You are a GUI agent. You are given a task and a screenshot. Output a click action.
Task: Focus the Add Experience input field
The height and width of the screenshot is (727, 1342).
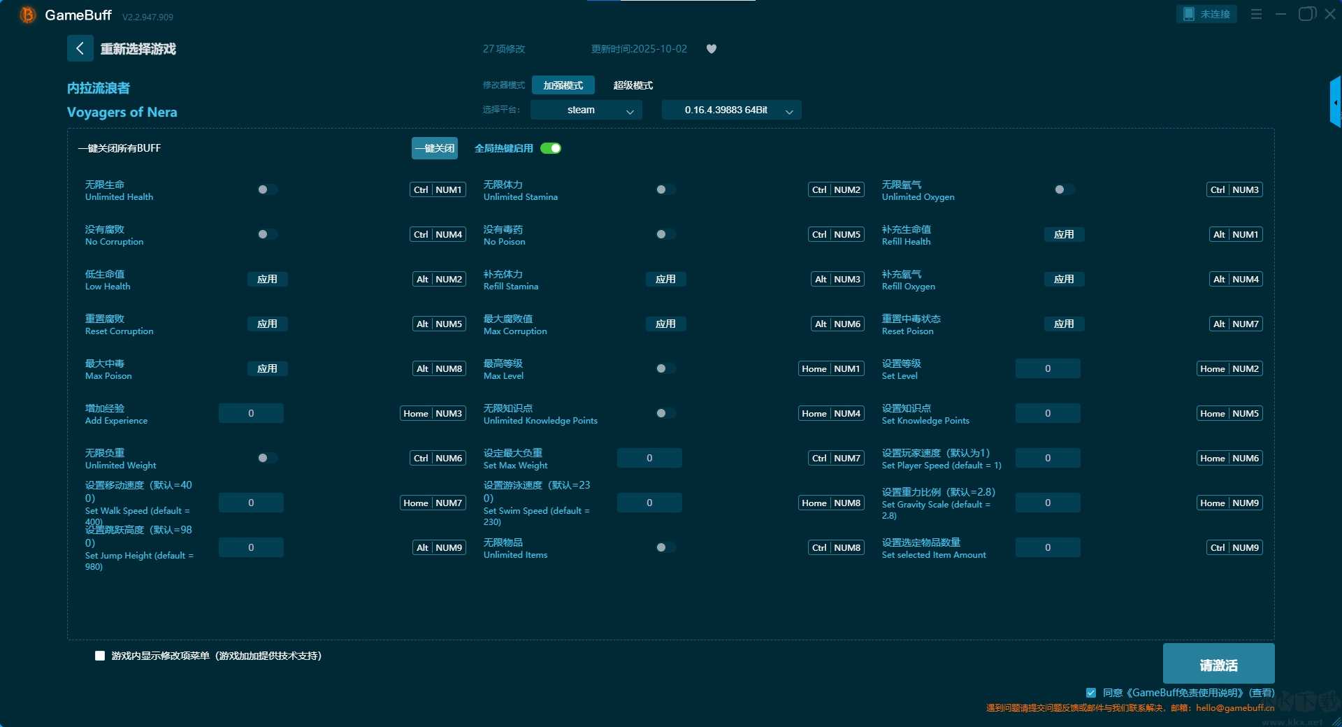pyautogui.click(x=251, y=413)
